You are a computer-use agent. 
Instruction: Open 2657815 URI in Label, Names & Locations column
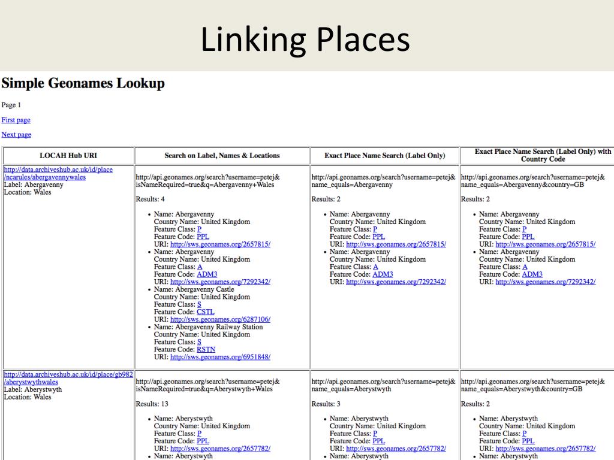[x=220, y=244]
